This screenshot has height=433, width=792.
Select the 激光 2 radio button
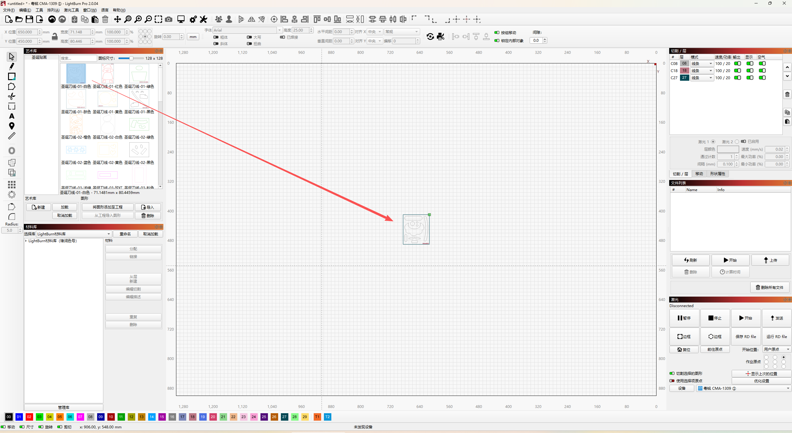click(737, 142)
